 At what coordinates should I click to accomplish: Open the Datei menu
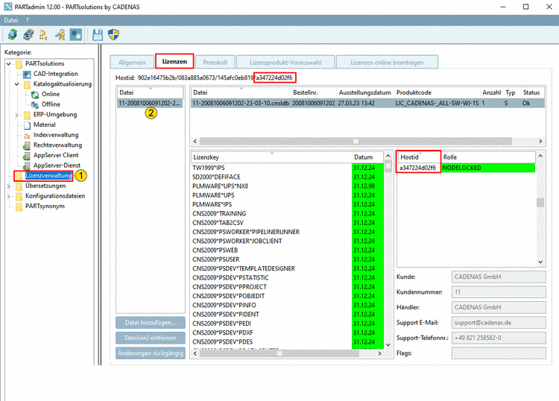click(x=10, y=20)
